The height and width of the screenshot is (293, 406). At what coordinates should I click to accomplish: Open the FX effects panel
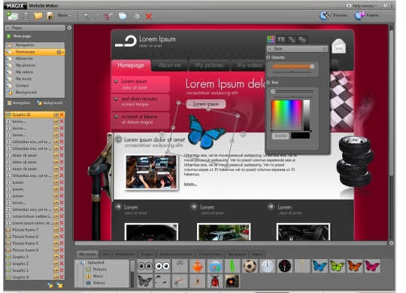point(281,39)
